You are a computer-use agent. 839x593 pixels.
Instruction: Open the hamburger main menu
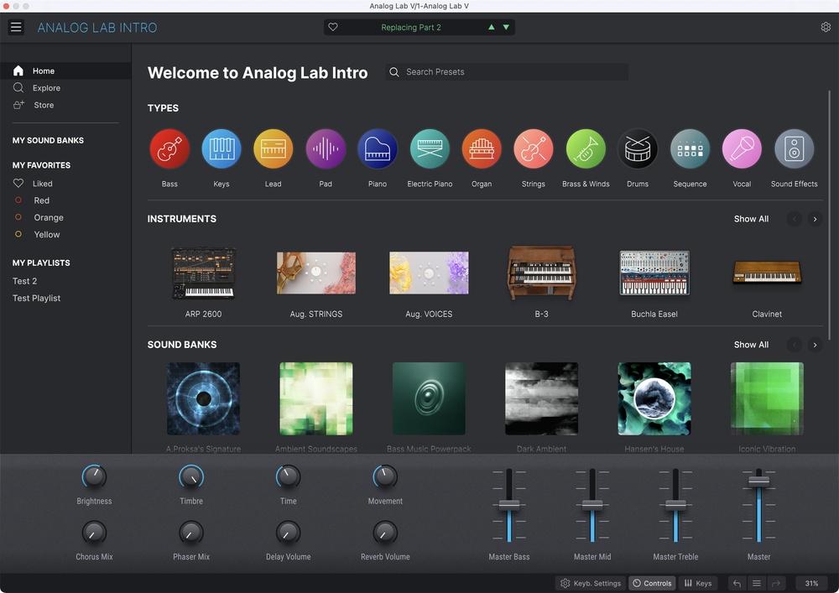tap(16, 28)
